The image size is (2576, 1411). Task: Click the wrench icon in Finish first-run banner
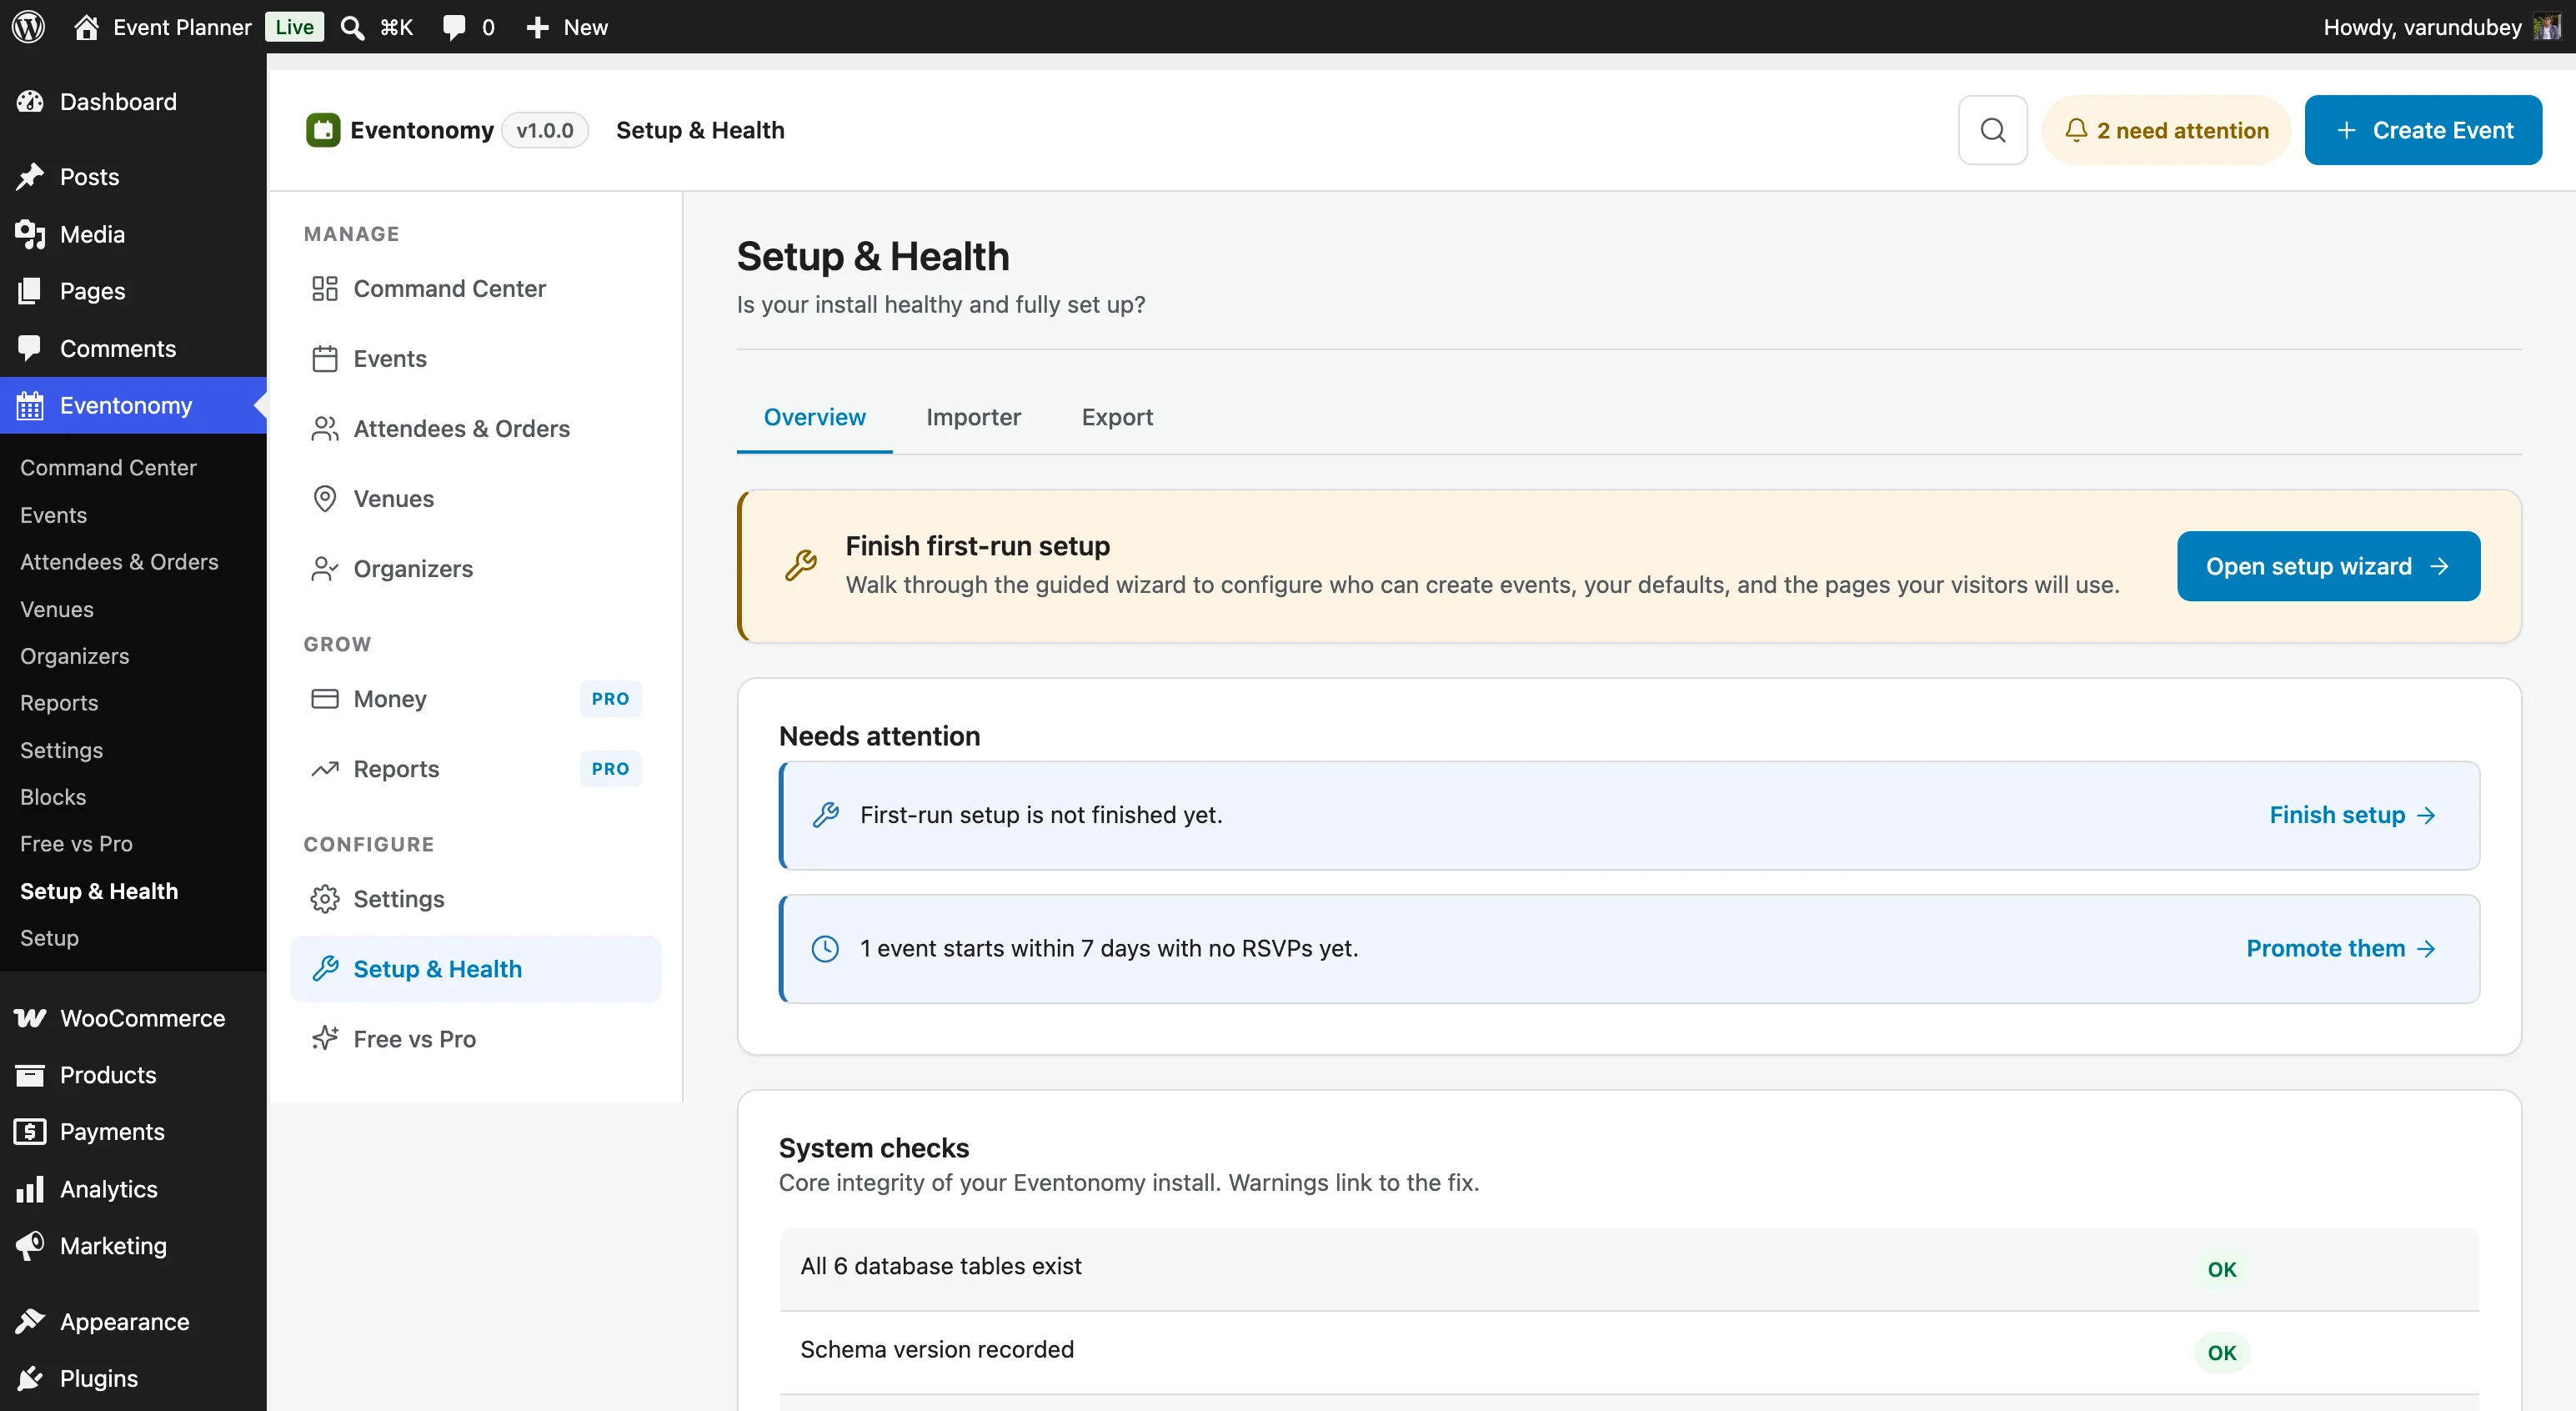click(800, 565)
